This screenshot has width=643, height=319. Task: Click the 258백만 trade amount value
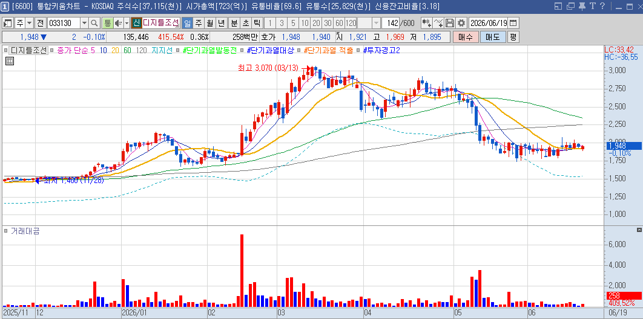[x=245, y=37]
